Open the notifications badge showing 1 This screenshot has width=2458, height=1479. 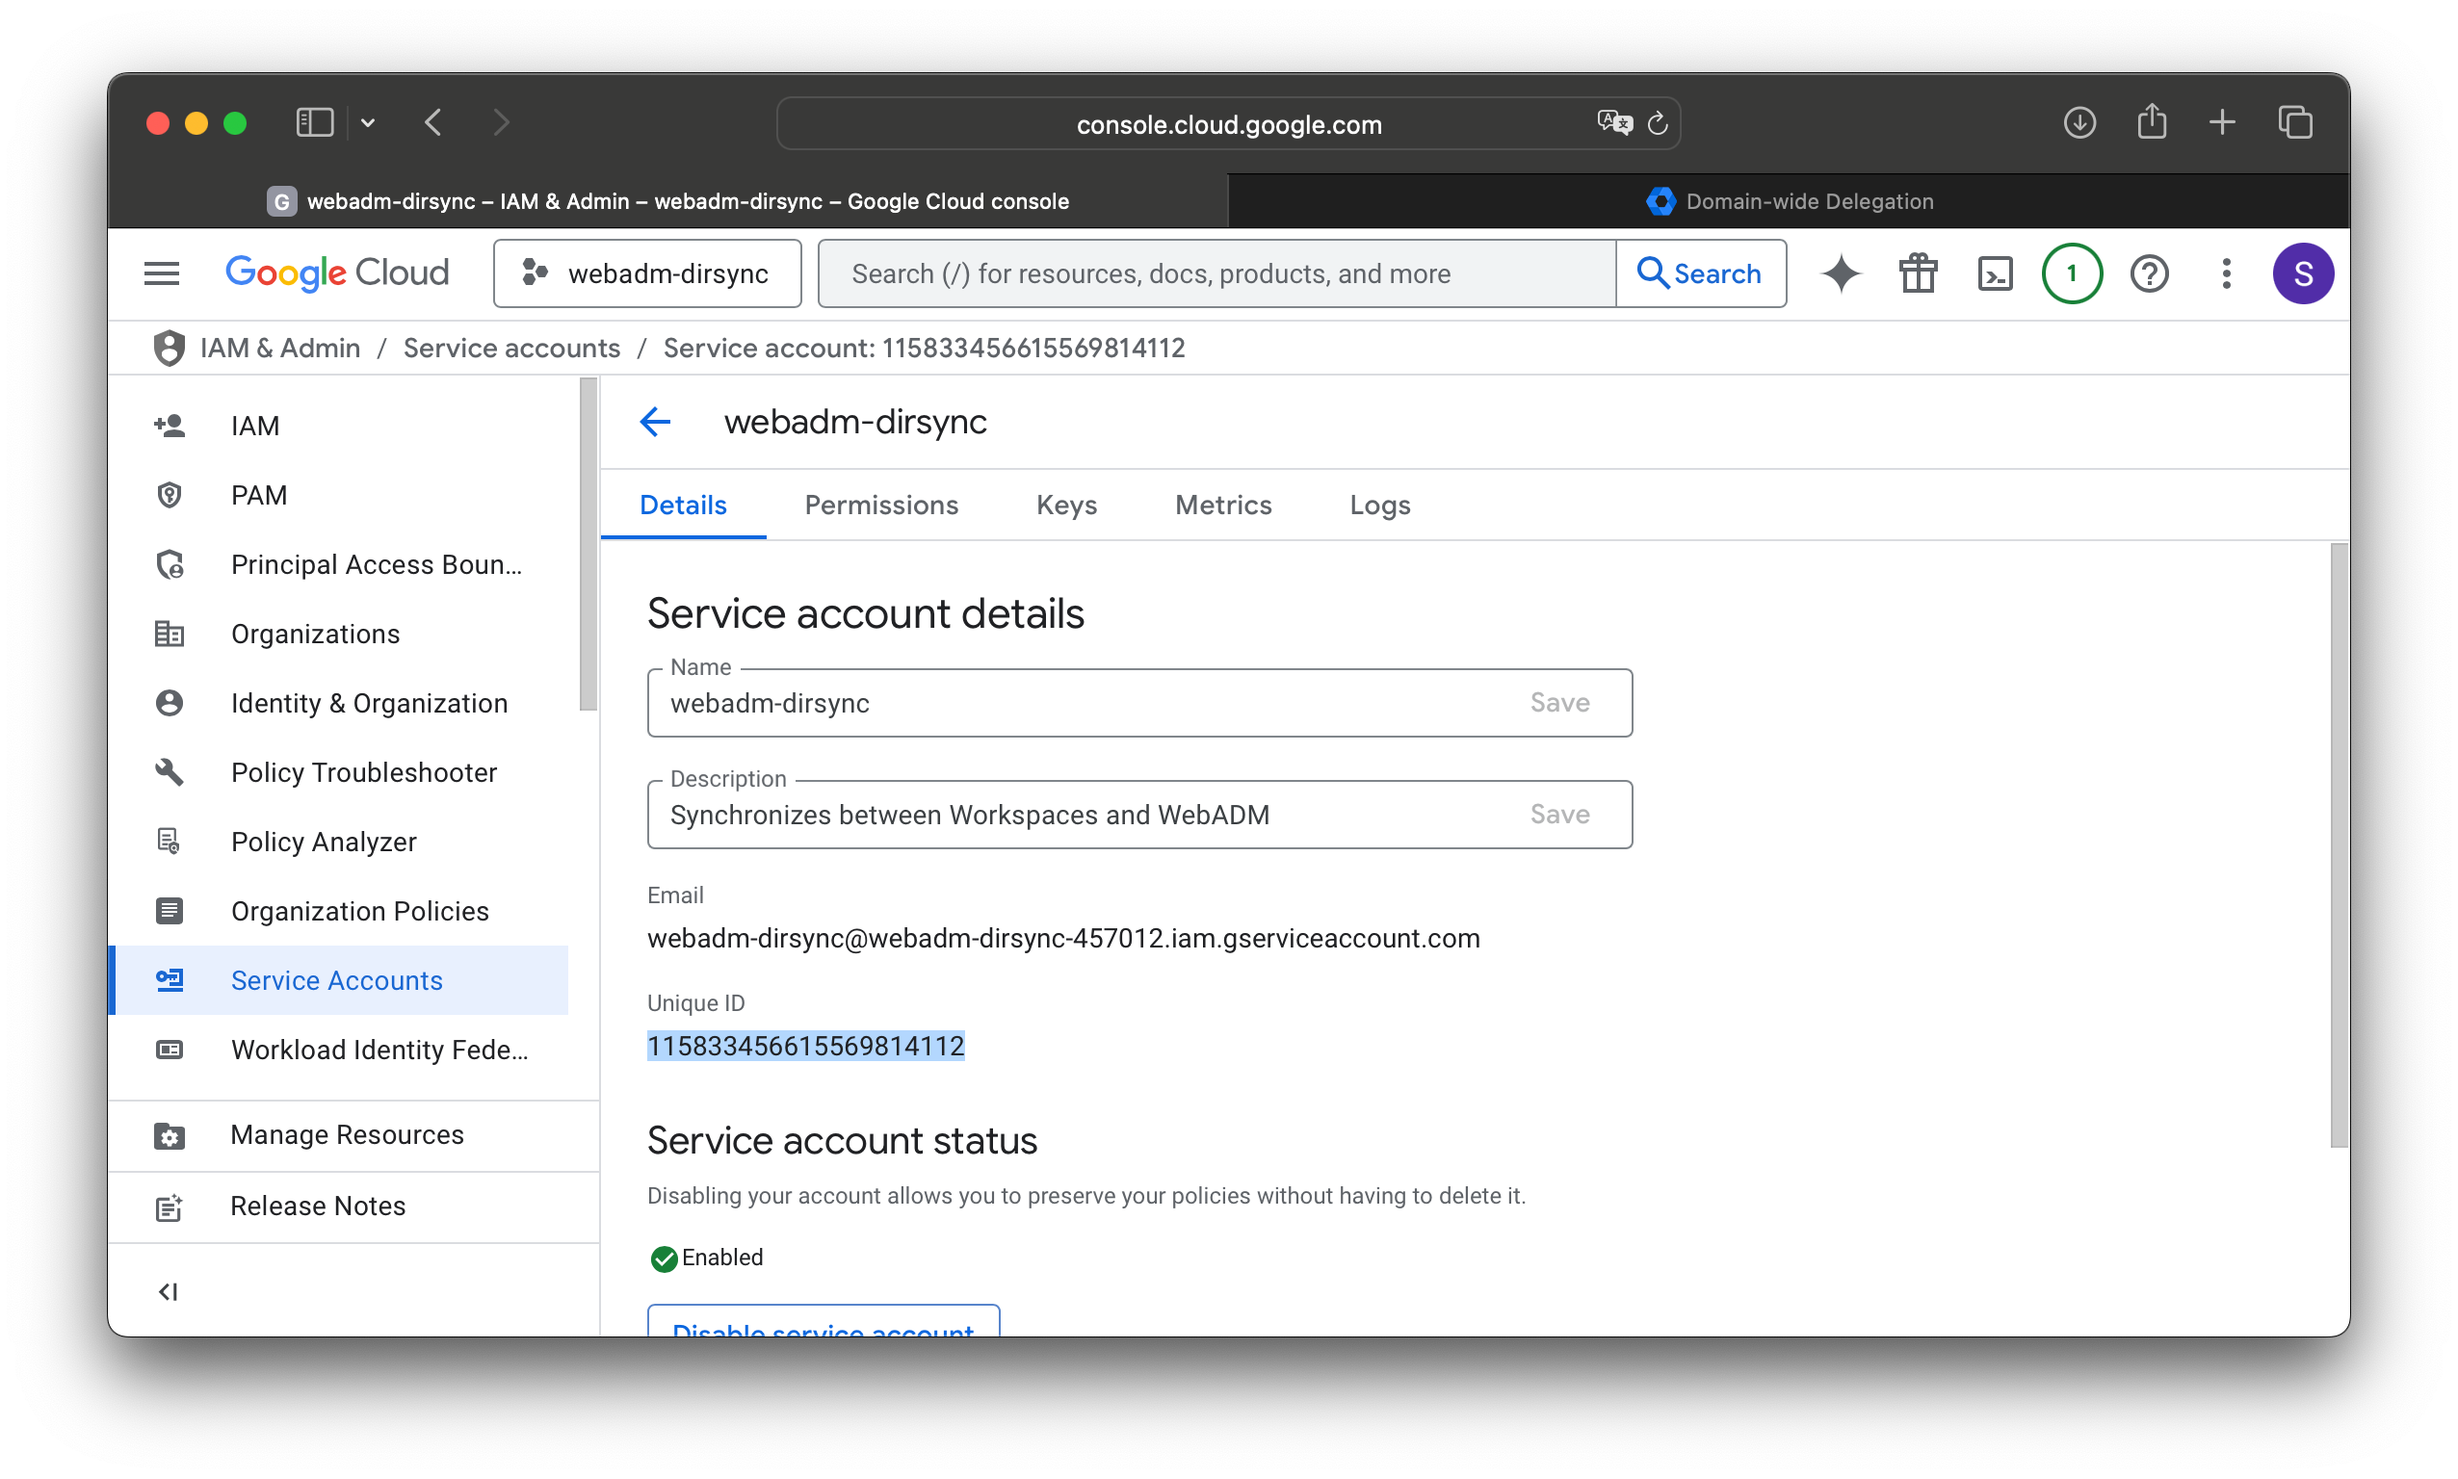[x=2071, y=273]
